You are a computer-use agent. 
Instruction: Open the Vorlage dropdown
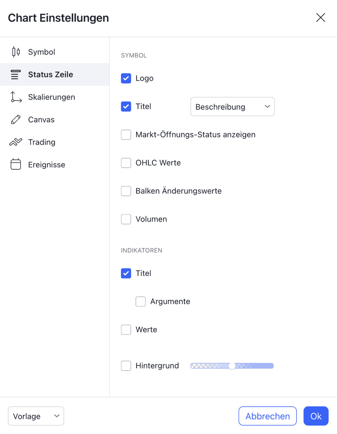click(x=36, y=416)
